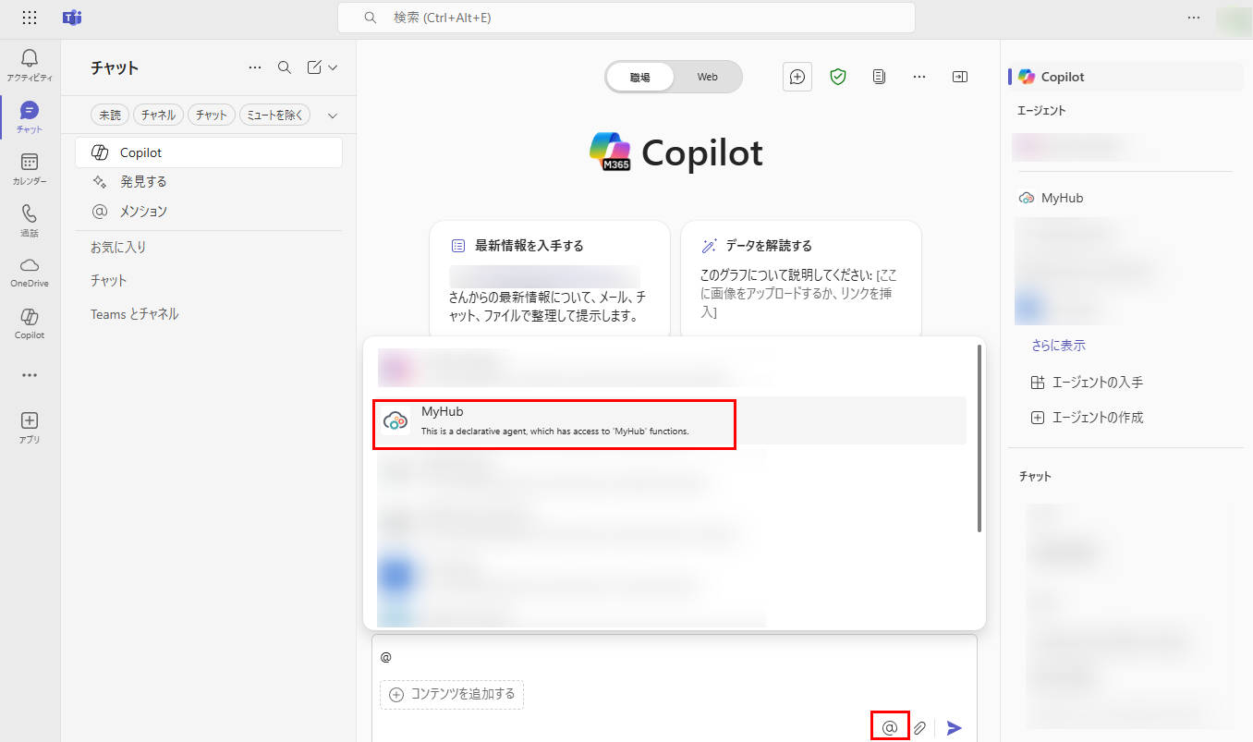
Task: Open メンション in chat list
Action: click(x=209, y=211)
